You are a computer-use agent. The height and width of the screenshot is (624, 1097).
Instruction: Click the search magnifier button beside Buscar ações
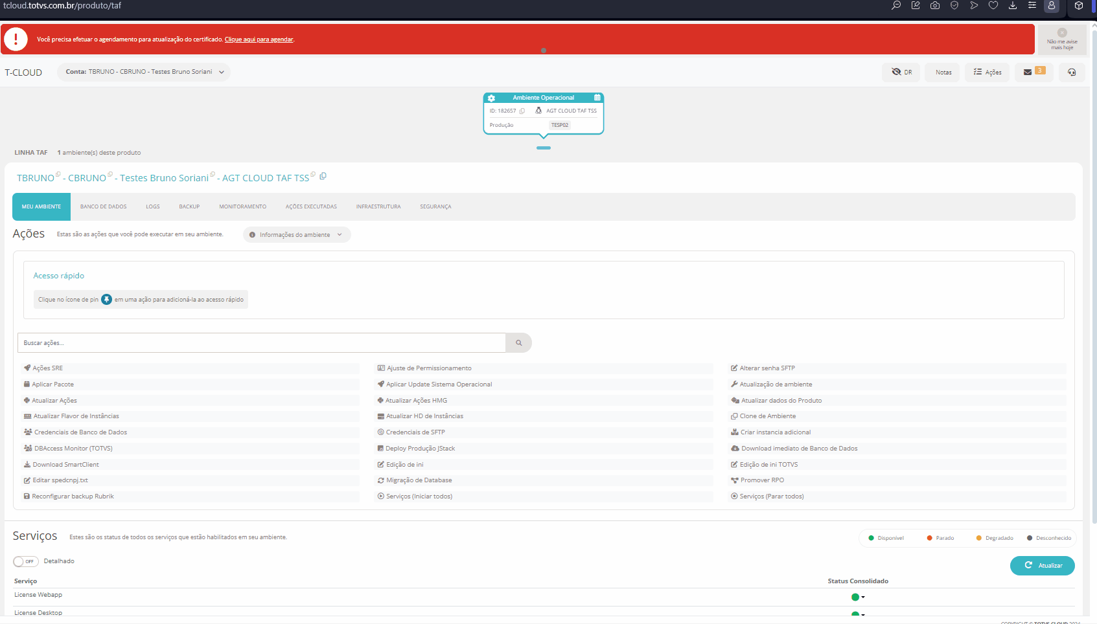pyautogui.click(x=518, y=343)
